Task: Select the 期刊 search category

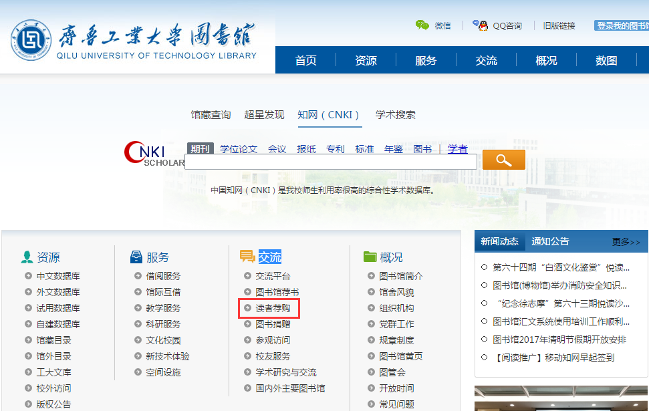Action: pyautogui.click(x=199, y=149)
